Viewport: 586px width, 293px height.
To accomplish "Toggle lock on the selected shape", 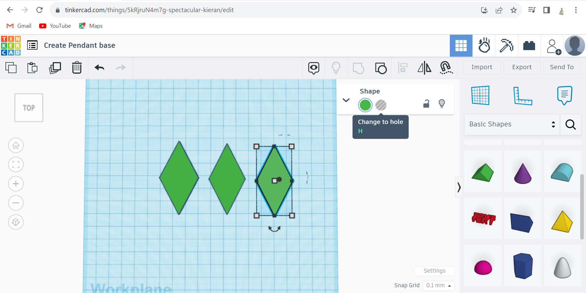I will click(x=426, y=104).
